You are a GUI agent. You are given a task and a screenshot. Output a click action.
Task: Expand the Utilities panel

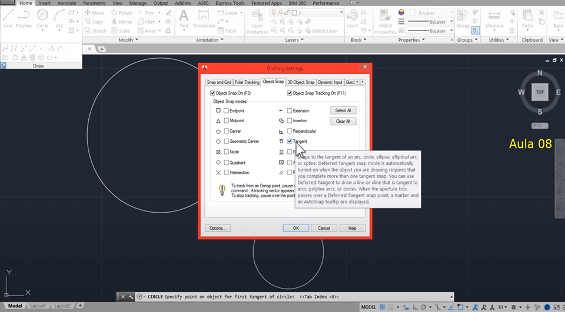[x=499, y=39]
